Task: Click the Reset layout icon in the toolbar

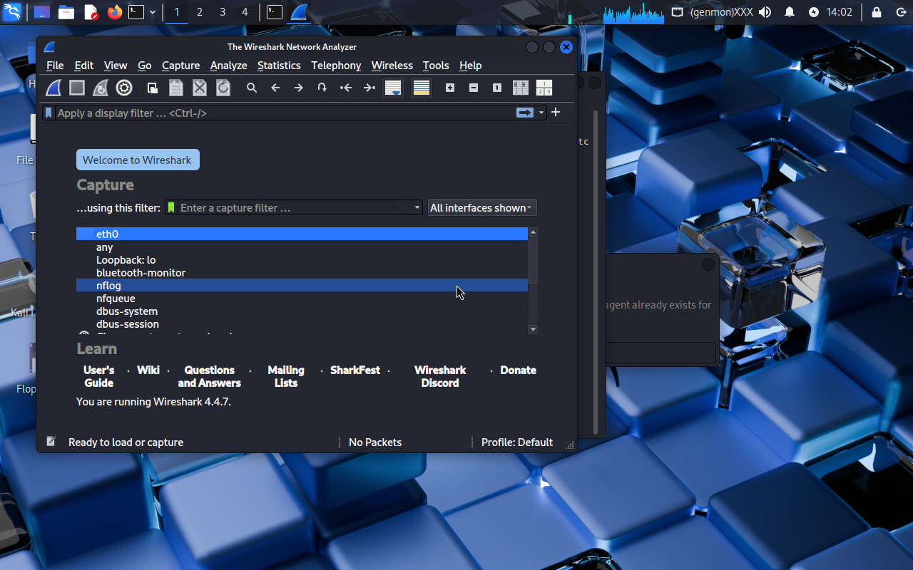Action: click(x=544, y=88)
